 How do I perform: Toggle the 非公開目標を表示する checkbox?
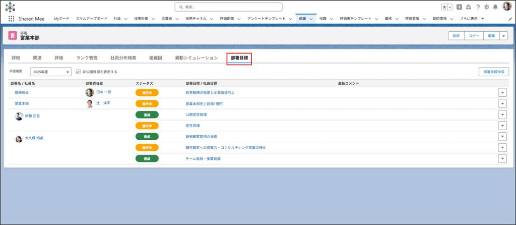tap(78, 72)
